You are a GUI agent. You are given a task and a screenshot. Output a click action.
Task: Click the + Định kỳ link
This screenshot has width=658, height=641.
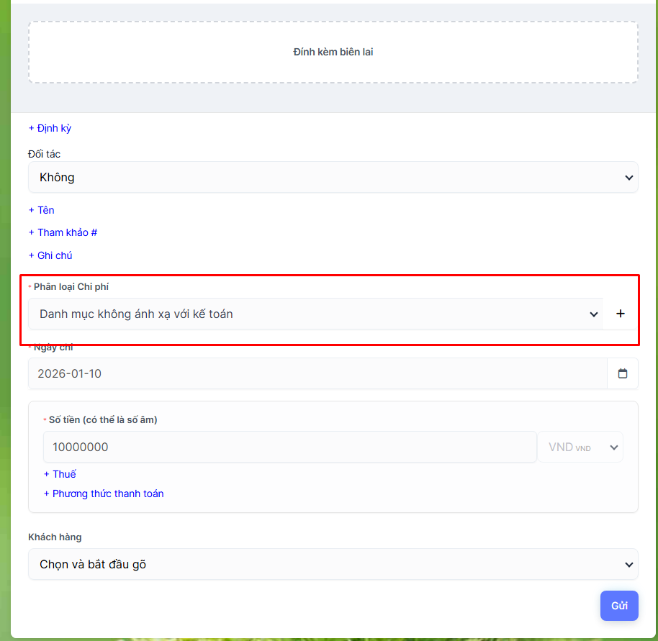[x=50, y=128]
